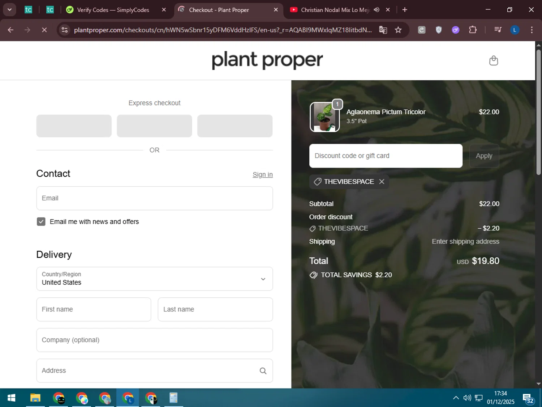Image resolution: width=542 pixels, height=407 pixels.
Task: Open the shield extension icon
Action: point(439,30)
